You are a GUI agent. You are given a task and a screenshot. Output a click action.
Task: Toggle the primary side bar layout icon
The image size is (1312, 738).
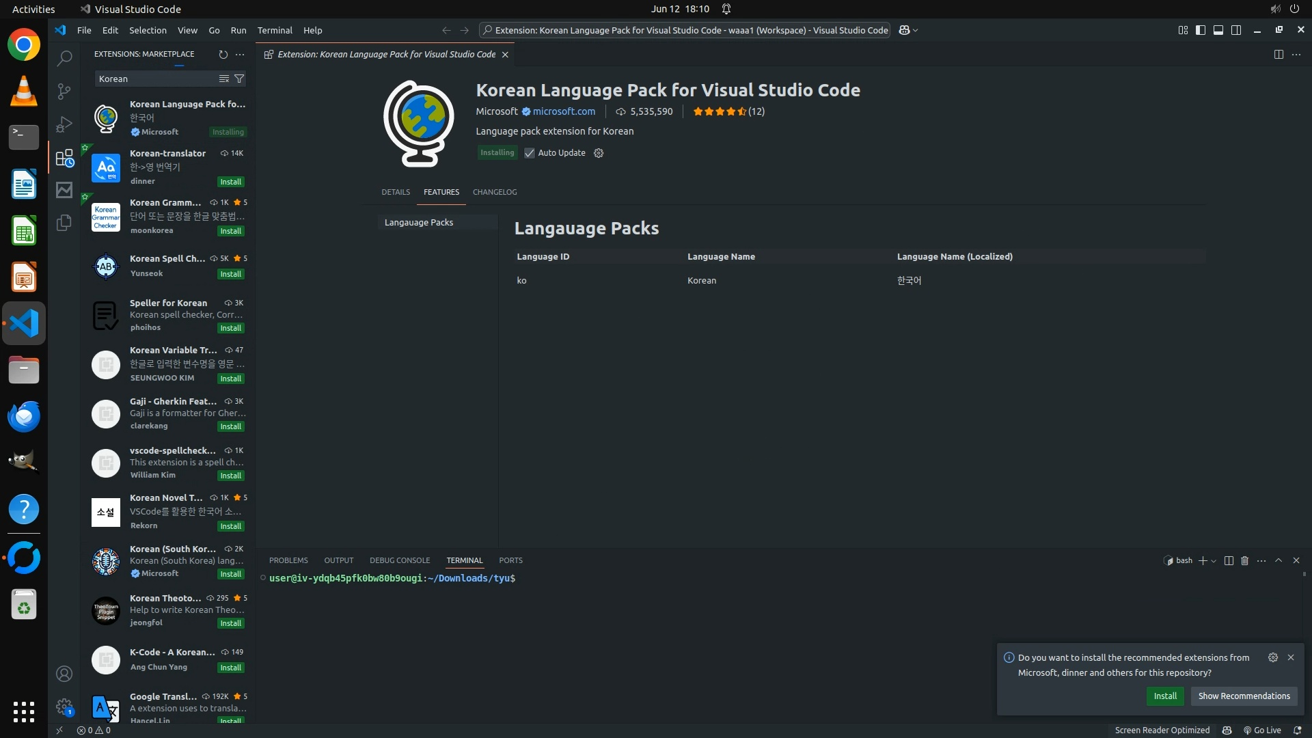click(x=1201, y=30)
